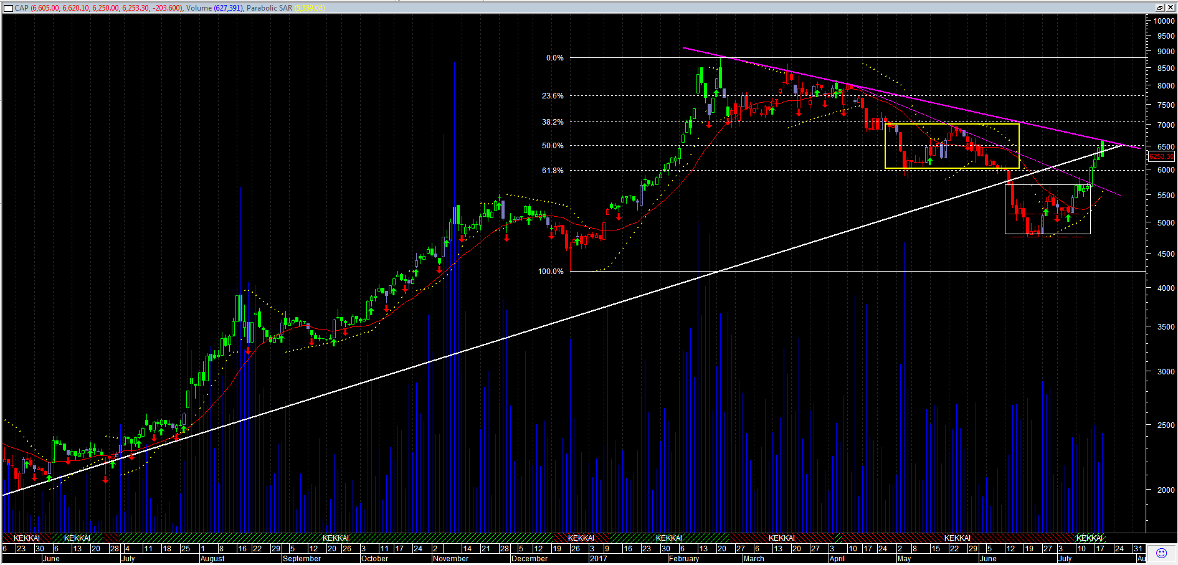Click the 0.0% Fibonacci level label
Image resolution: width=1178 pixels, height=565 pixels.
click(554, 58)
